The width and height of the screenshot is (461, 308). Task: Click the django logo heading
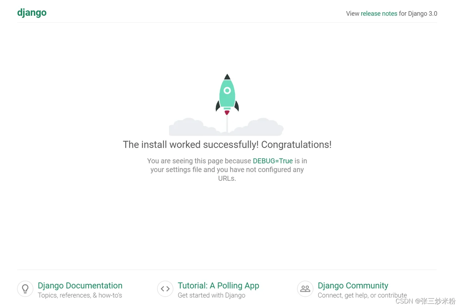tap(32, 13)
